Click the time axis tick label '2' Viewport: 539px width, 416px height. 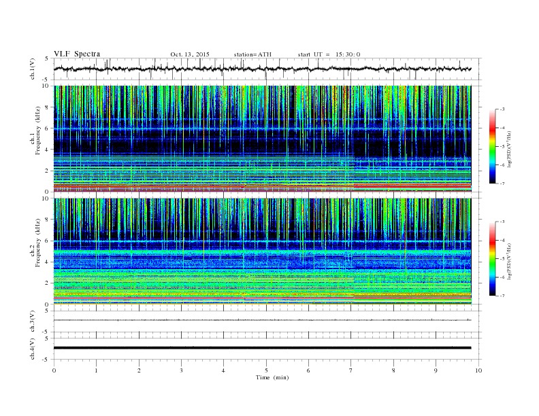coord(139,370)
